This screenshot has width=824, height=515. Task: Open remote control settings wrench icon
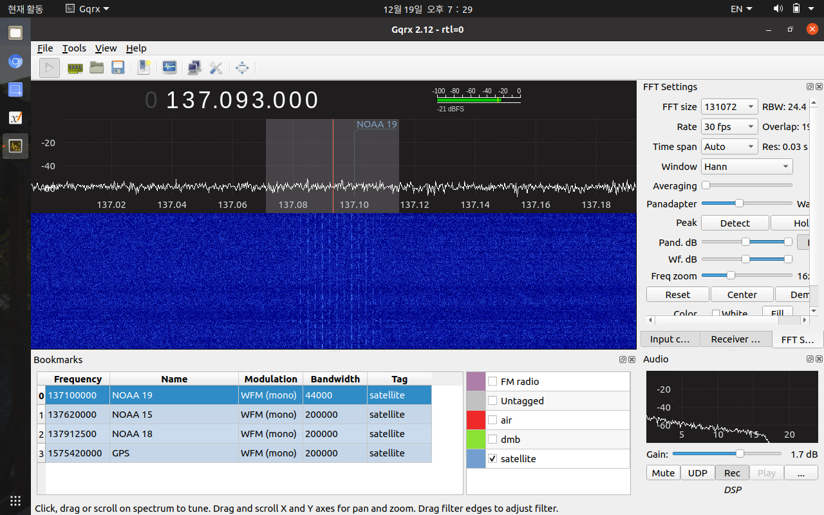click(x=216, y=68)
